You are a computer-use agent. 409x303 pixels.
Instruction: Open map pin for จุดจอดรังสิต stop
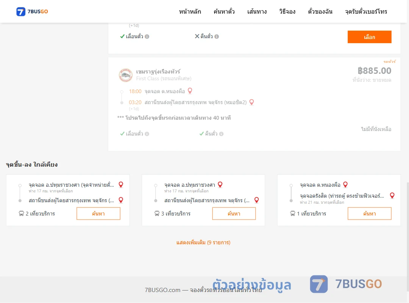[x=392, y=195]
